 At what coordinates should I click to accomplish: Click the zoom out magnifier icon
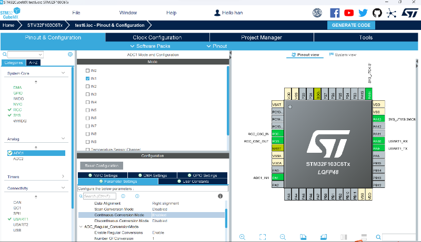(x=283, y=237)
